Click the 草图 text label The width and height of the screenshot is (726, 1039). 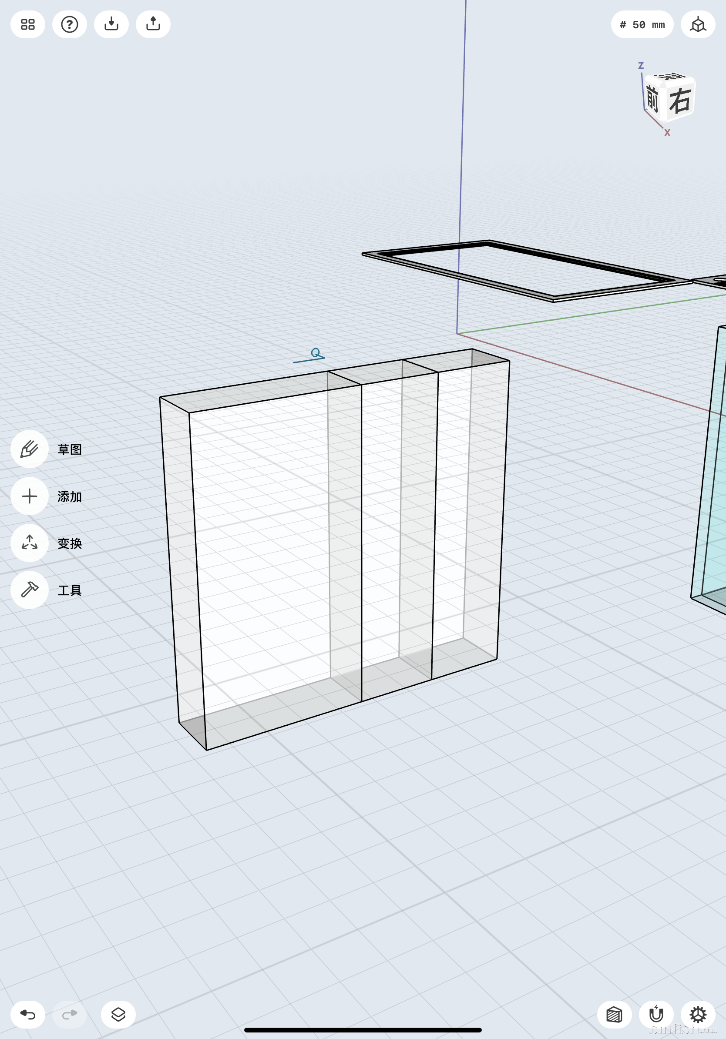pyautogui.click(x=70, y=449)
